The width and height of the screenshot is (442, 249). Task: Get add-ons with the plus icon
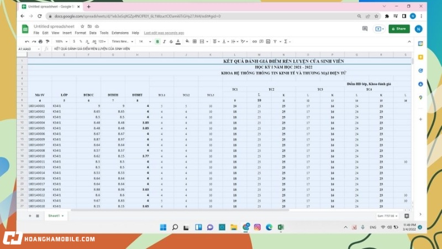[420, 119]
